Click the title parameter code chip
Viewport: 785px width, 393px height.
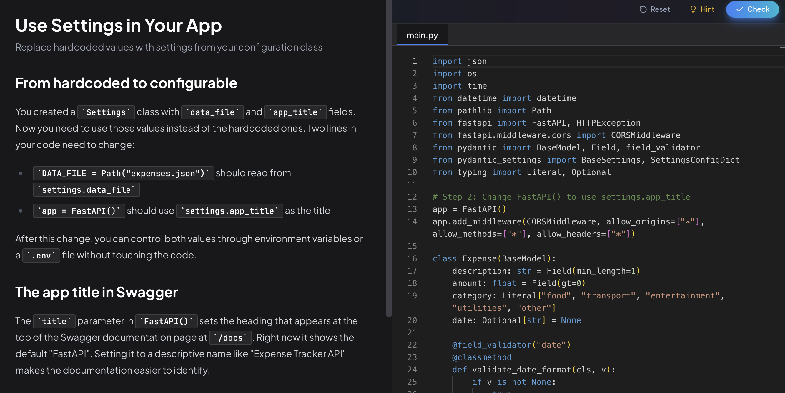pyautogui.click(x=54, y=321)
